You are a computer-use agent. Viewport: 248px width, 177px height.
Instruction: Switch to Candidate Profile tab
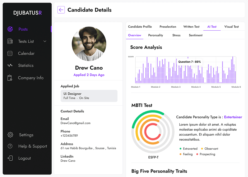140,27
